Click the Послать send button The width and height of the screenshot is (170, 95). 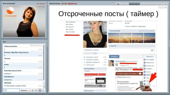click(x=24, y=90)
